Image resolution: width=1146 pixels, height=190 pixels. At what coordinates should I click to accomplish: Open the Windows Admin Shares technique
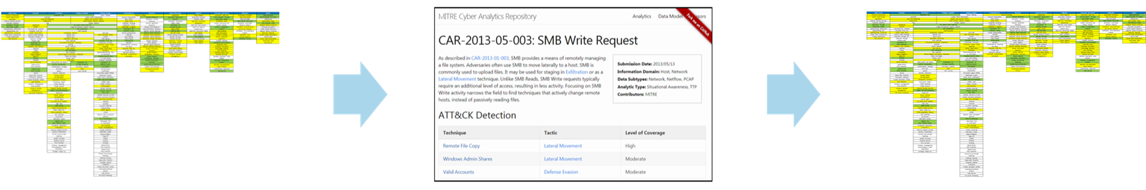click(x=467, y=159)
